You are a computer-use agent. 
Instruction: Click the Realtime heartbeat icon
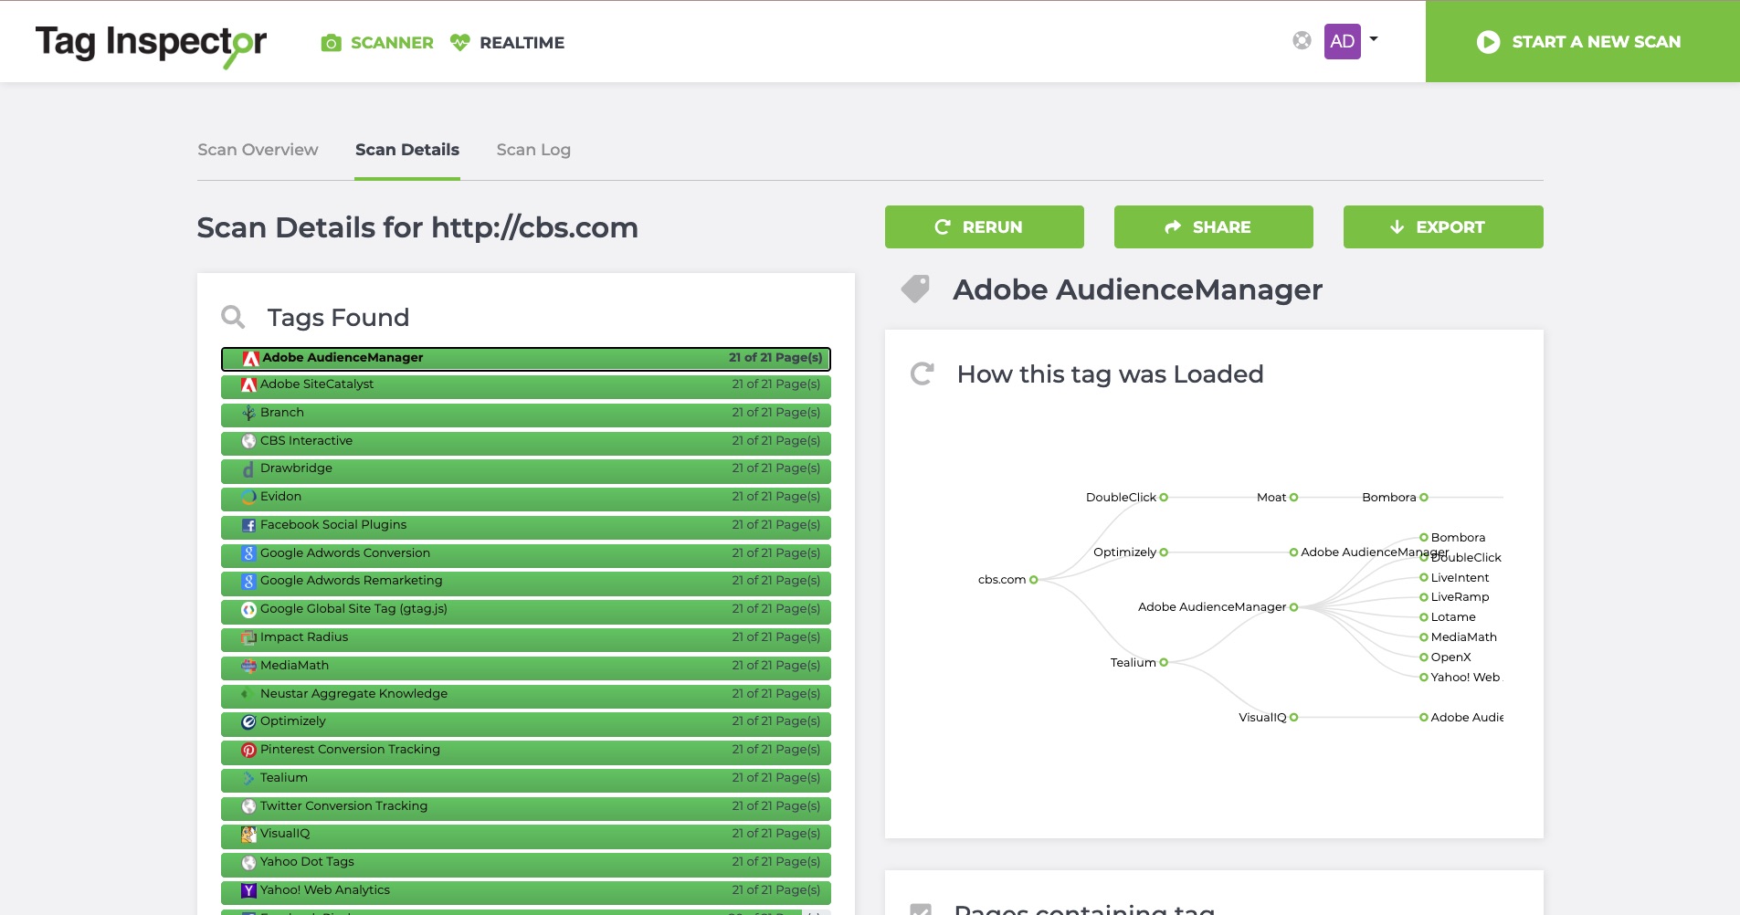[460, 42]
